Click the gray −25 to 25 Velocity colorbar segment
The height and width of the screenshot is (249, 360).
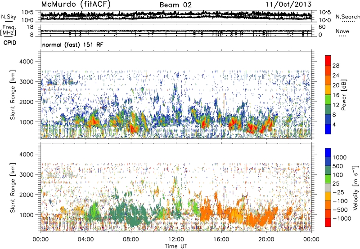coord(328,187)
